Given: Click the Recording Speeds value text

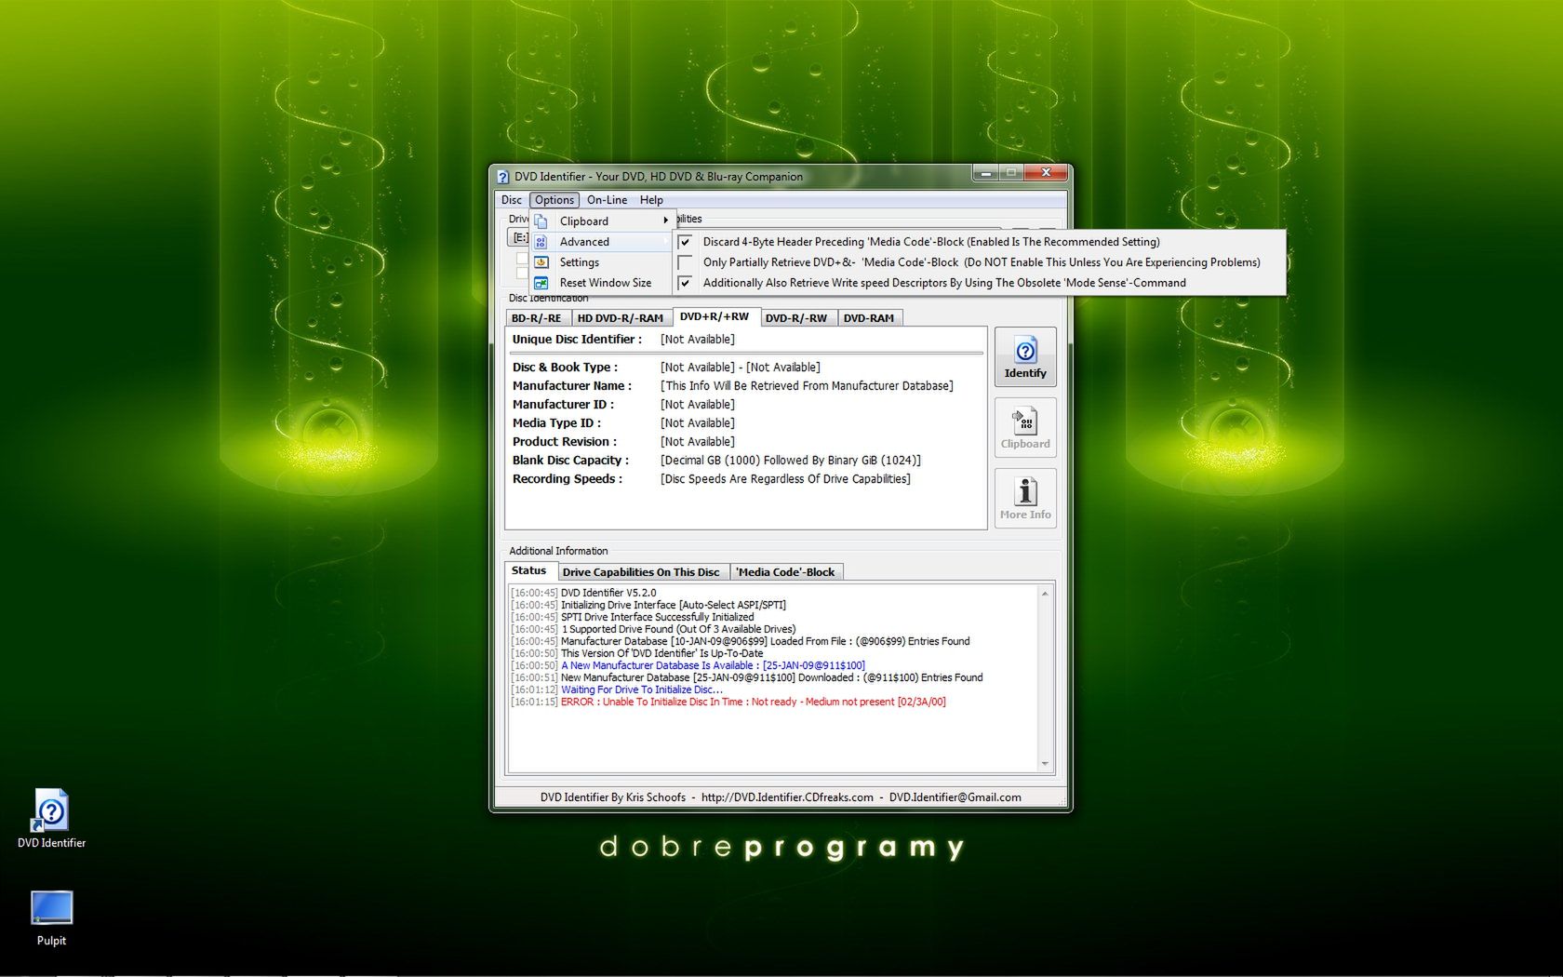Looking at the screenshot, I should tap(785, 479).
